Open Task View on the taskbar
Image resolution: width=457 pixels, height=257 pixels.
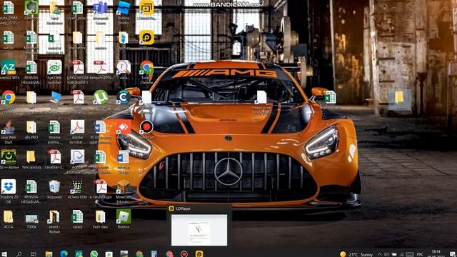pyautogui.click(x=34, y=254)
